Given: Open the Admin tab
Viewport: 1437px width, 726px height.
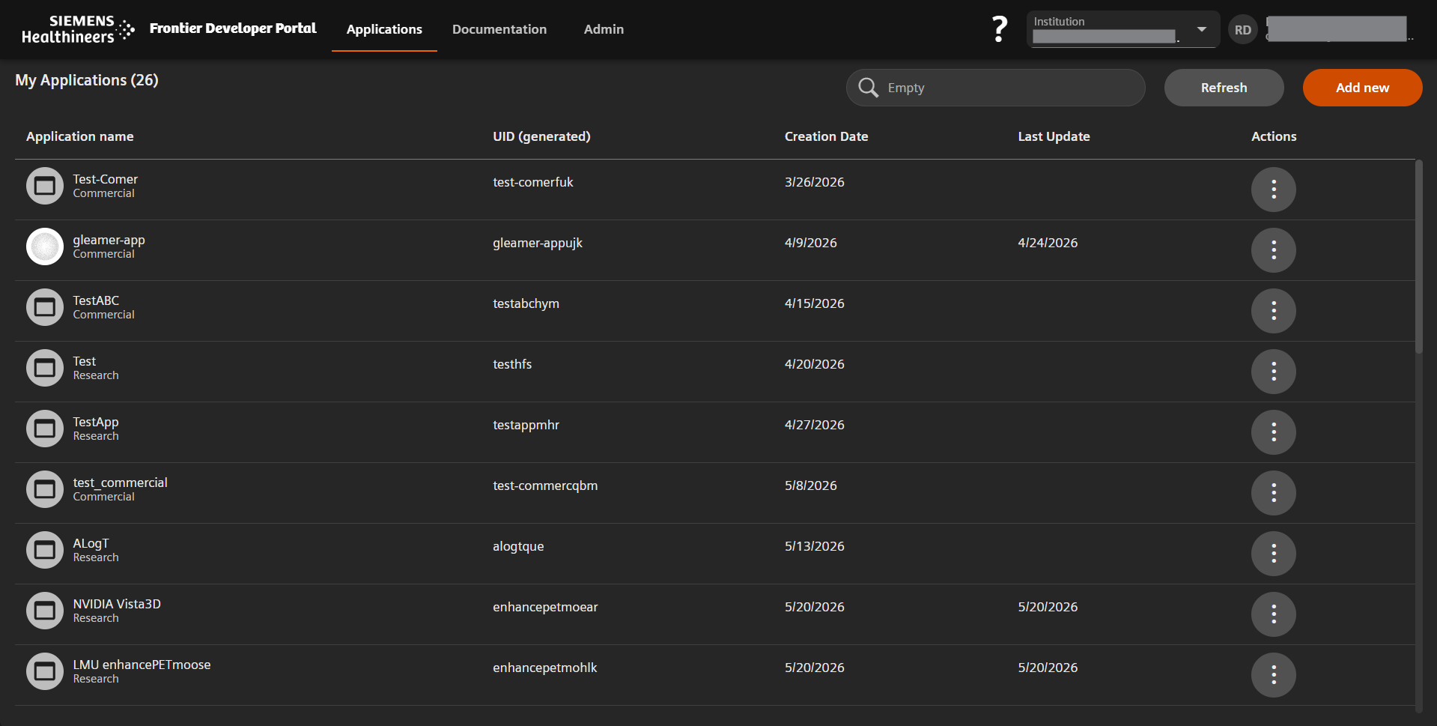Looking at the screenshot, I should click(x=604, y=29).
